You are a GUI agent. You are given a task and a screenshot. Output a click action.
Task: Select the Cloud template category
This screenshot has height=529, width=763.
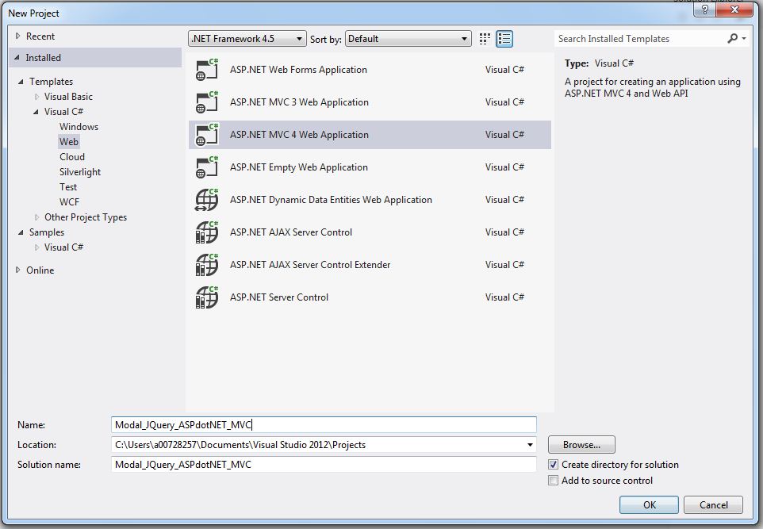[x=72, y=157]
